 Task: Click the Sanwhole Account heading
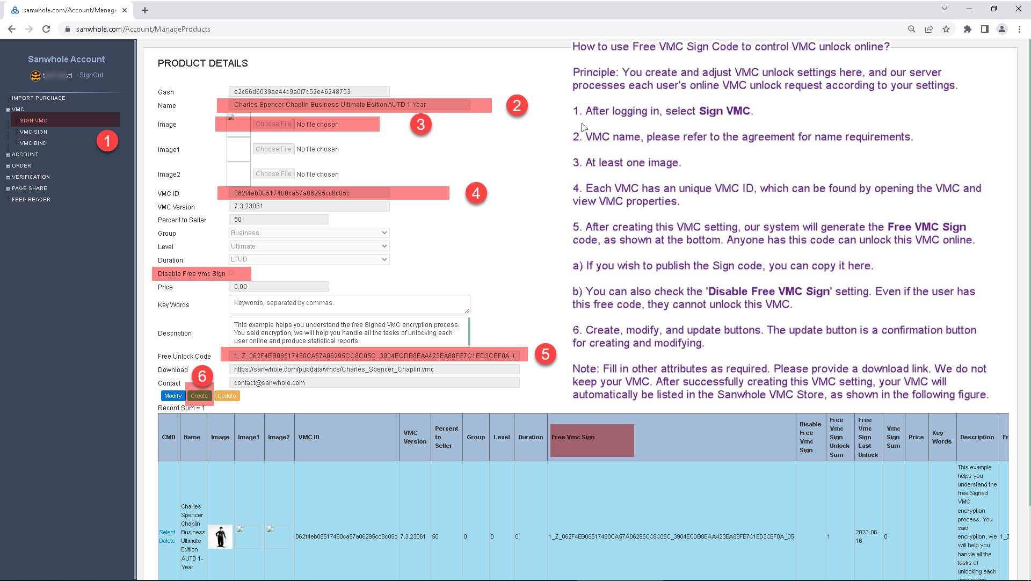tap(67, 59)
